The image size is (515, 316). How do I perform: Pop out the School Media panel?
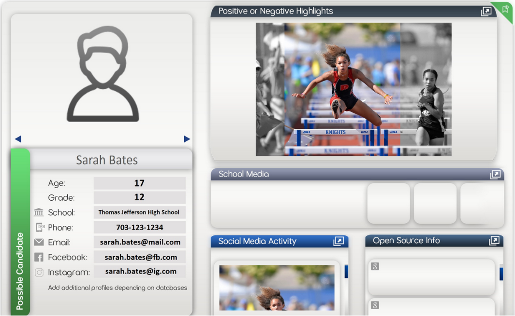pyautogui.click(x=495, y=174)
